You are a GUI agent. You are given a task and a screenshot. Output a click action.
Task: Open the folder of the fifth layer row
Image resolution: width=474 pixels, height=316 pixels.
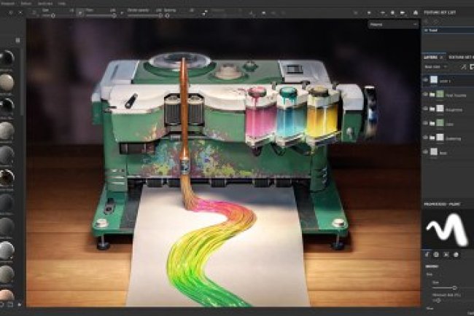(432, 138)
